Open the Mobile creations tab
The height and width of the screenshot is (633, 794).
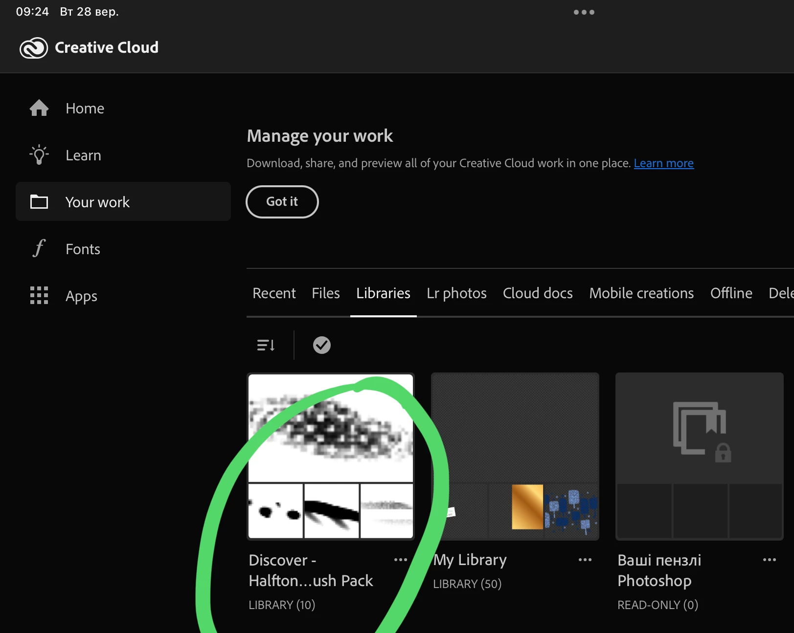pos(641,293)
